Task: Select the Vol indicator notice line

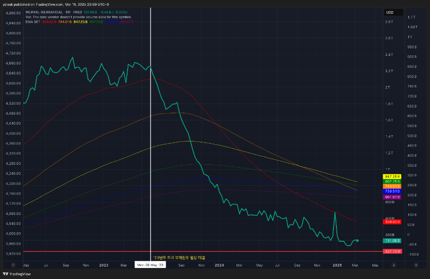Action: (78, 17)
